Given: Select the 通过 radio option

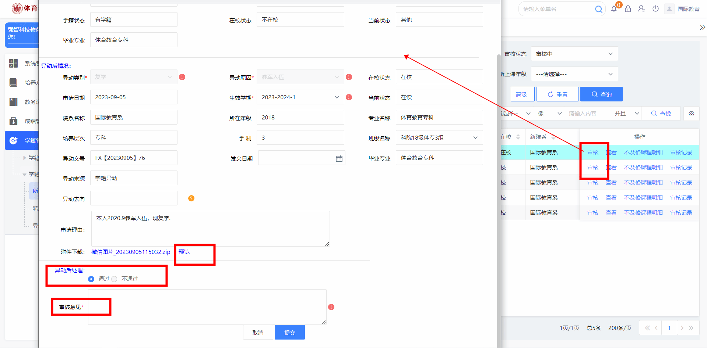Looking at the screenshot, I should point(91,279).
